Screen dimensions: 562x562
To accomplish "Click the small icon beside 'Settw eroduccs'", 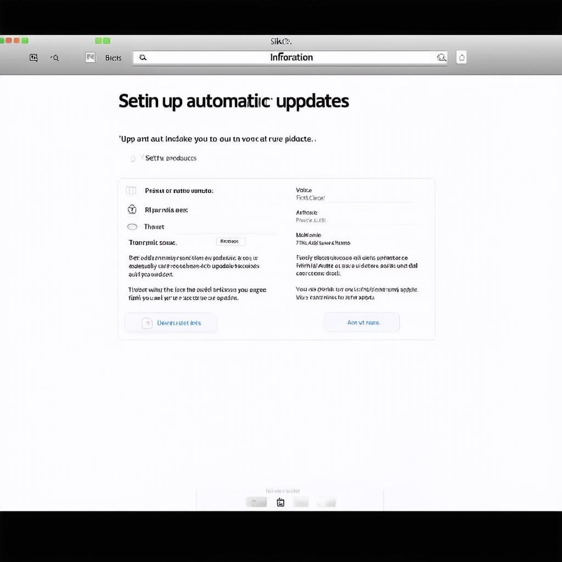I will [132, 158].
